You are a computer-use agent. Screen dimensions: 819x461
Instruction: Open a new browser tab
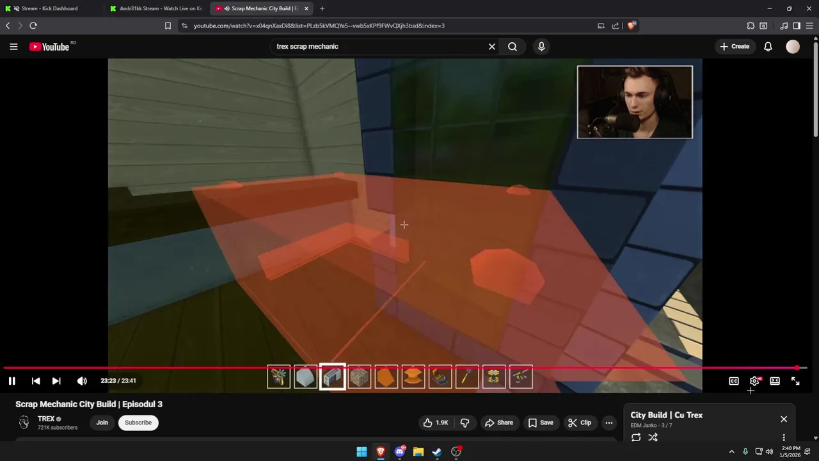[322, 8]
